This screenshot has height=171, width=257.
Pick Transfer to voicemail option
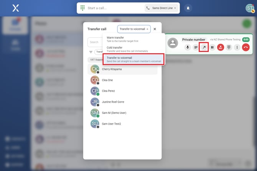pos(133,59)
